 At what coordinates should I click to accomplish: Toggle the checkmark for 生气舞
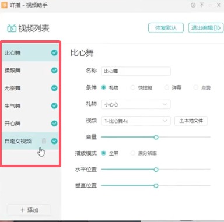click(x=54, y=105)
